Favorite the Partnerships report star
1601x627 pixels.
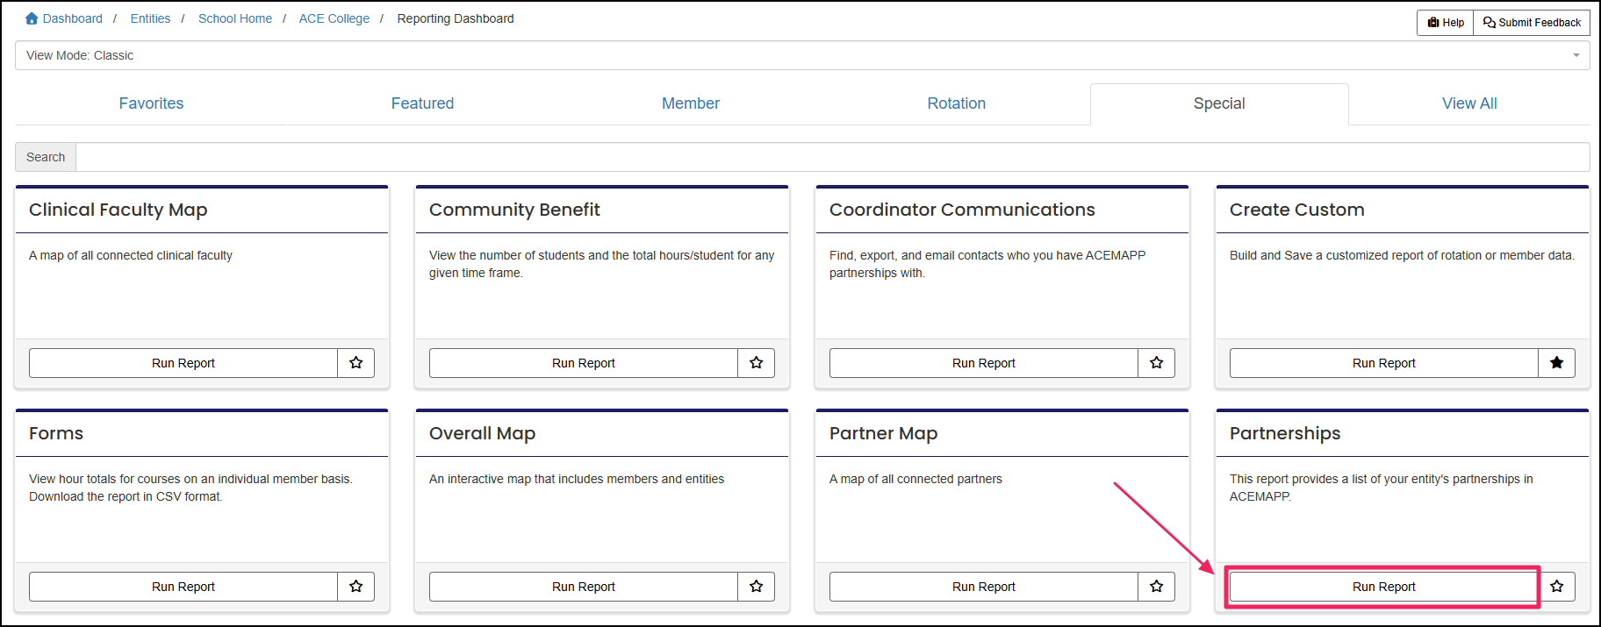click(1557, 587)
